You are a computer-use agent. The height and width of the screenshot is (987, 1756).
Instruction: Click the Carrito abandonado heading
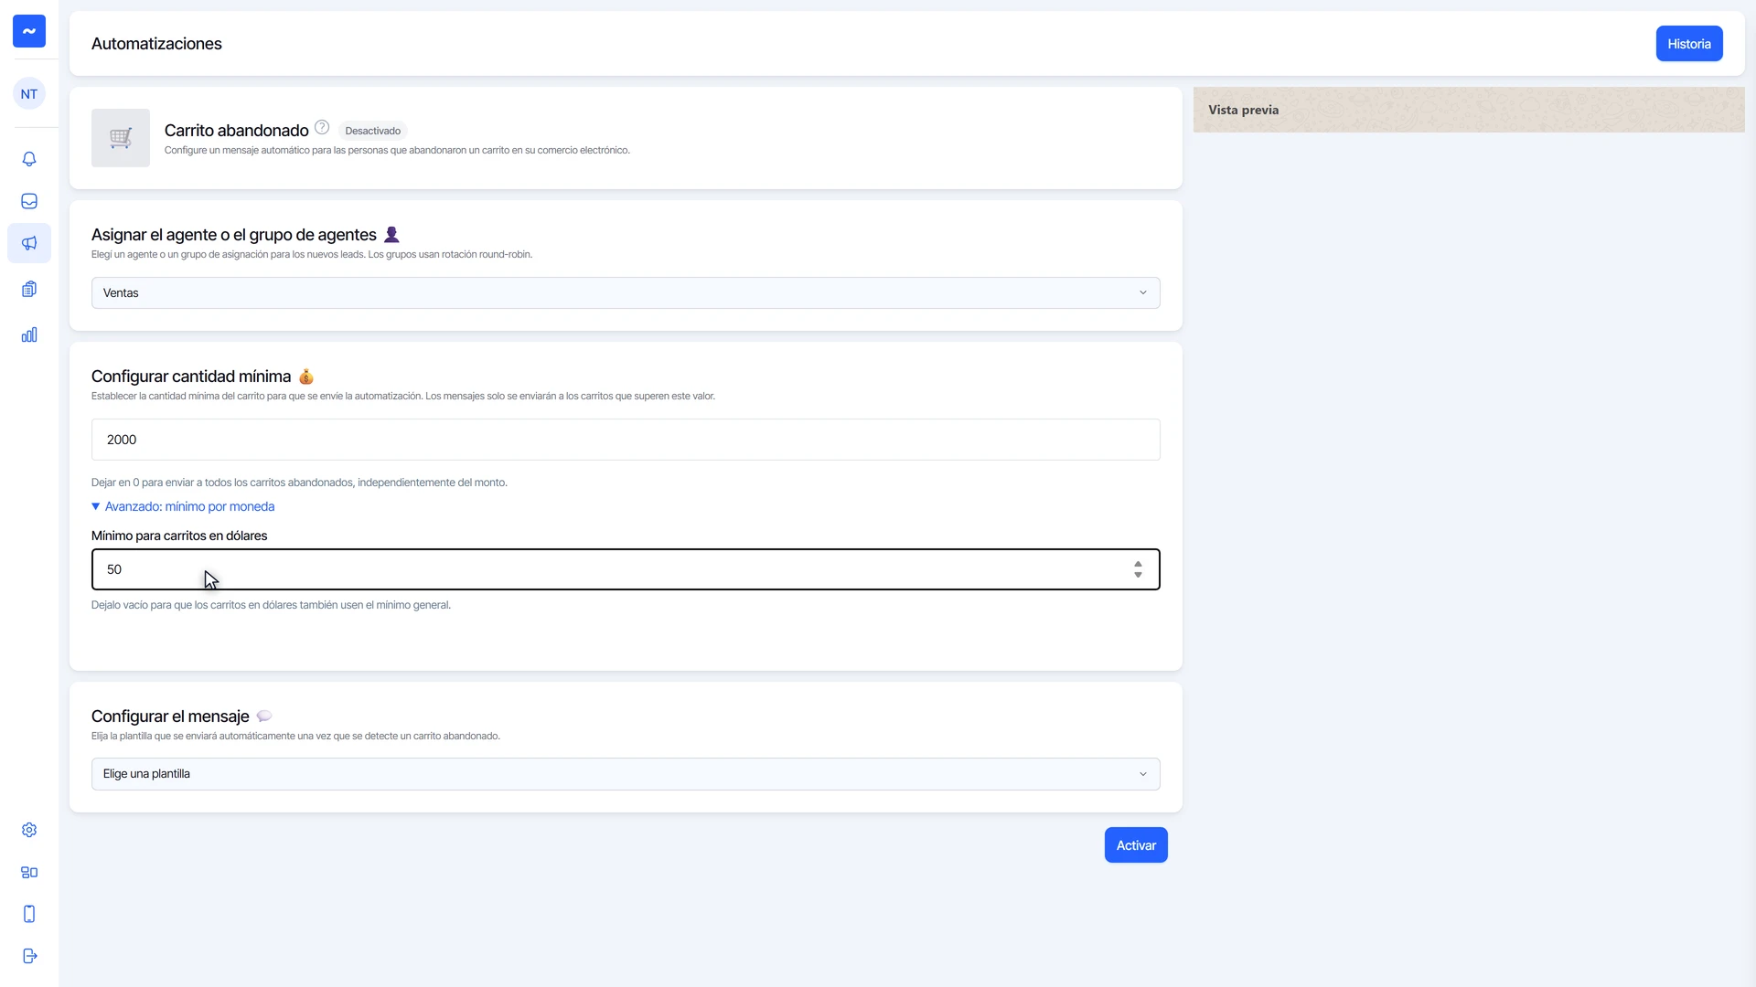pyautogui.click(x=237, y=131)
